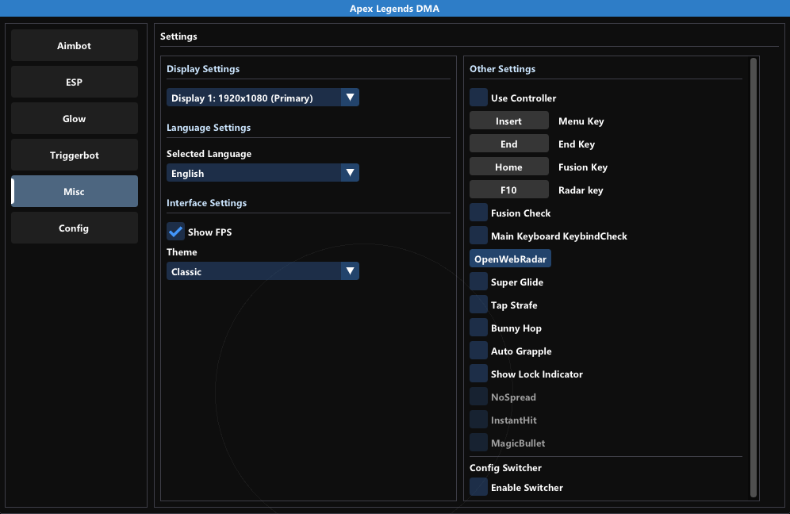790x514 pixels.
Task: Click the OpenWebRadar button
Action: 510,259
